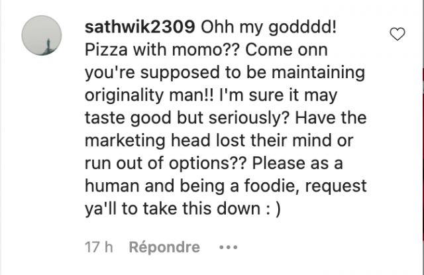Image resolution: width=424 pixels, height=275 pixels.
Task: Click the phrase "Ohh my godddd!"
Action: coord(269,28)
